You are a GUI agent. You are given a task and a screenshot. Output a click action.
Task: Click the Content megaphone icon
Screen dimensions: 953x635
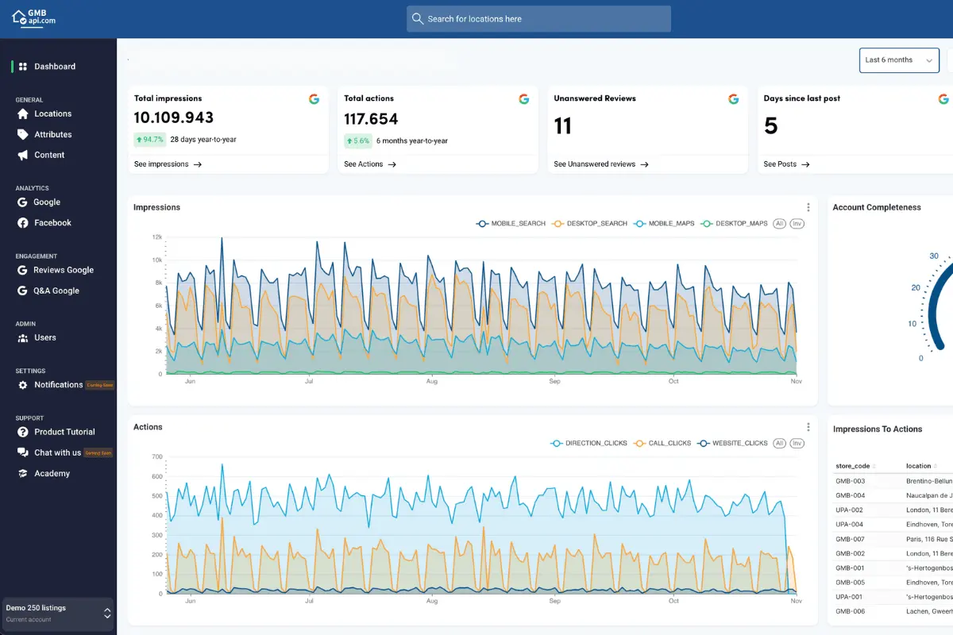[x=23, y=155]
